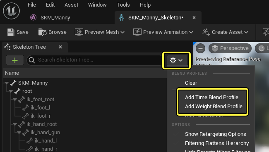The width and height of the screenshot is (269, 152).
Task: Open the viewport hamburger menu icon
Action: [200, 48]
